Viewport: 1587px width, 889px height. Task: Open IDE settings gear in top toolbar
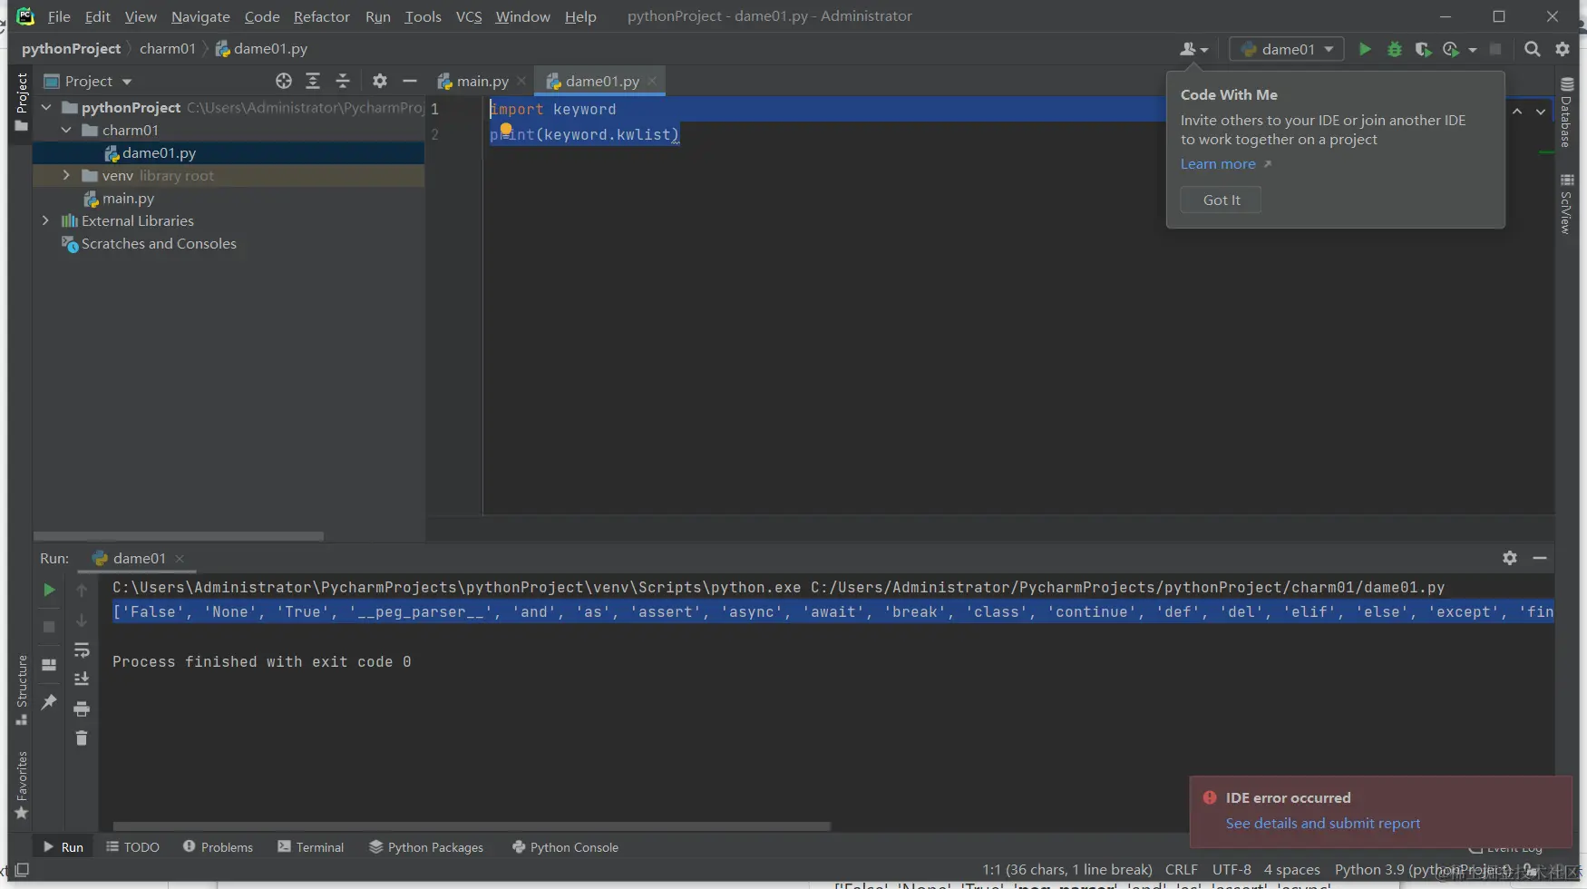tap(1563, 49)
